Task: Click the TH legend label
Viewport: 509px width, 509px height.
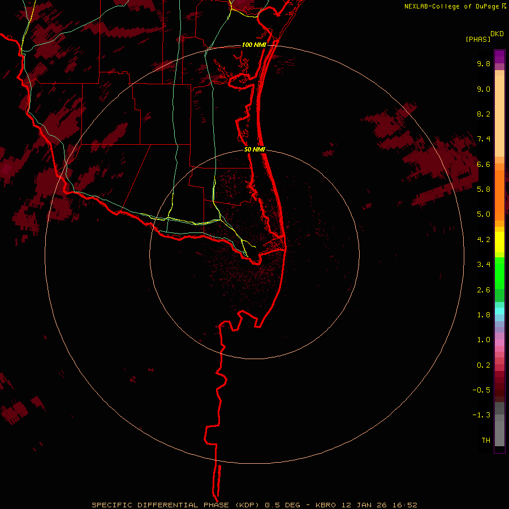Action: tap(486, 440)
